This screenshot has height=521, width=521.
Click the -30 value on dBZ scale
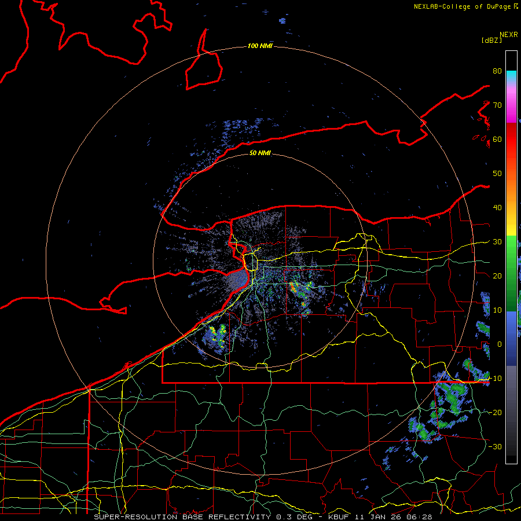point(495,446)
